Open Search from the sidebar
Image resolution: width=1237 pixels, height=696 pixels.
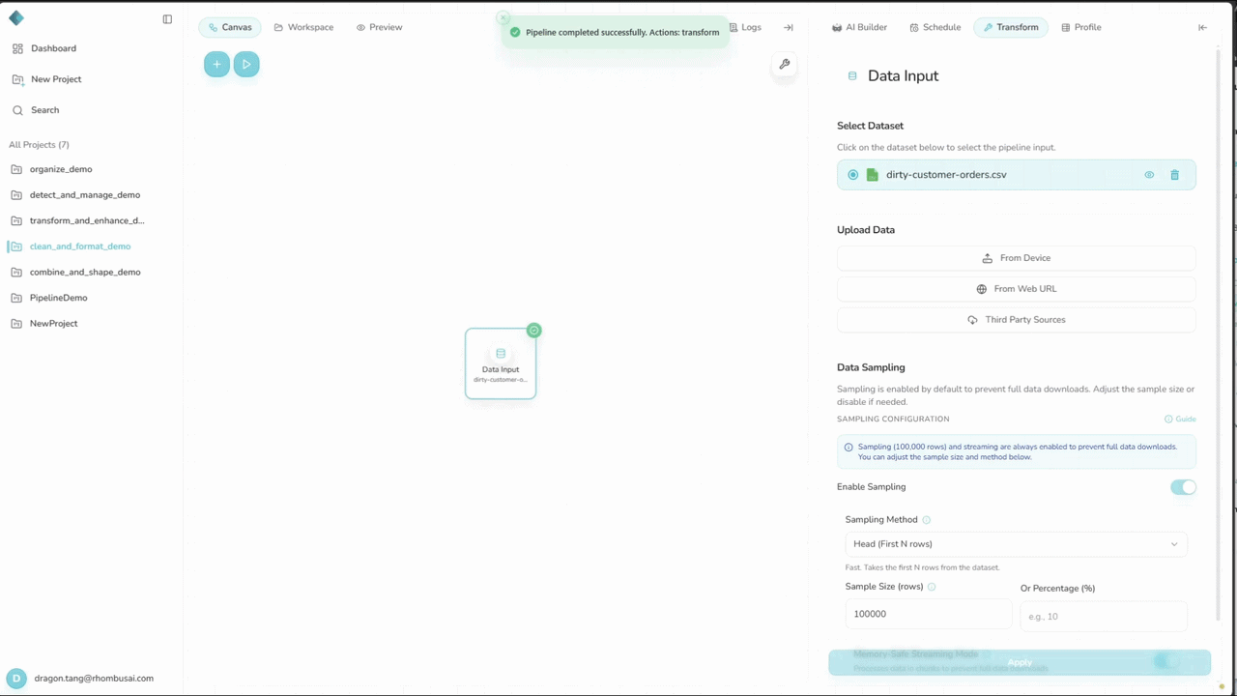coord(44,110)
